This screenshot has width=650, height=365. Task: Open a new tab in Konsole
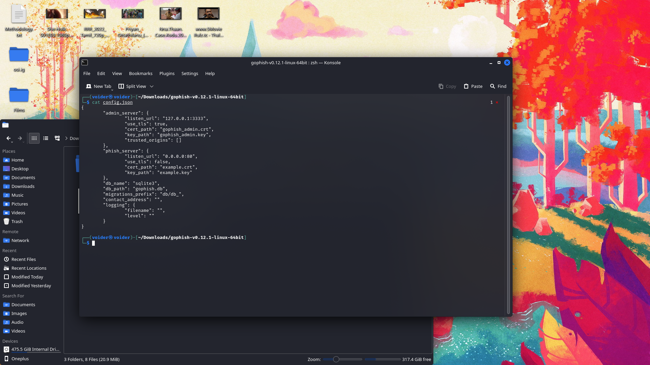pos(99,86)
